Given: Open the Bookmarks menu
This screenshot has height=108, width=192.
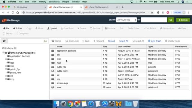Looking at the screenshot, I should (x=54, y=2).
